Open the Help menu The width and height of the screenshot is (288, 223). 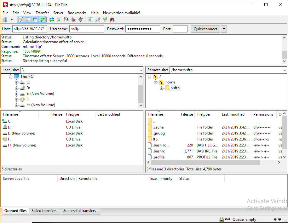95,13
